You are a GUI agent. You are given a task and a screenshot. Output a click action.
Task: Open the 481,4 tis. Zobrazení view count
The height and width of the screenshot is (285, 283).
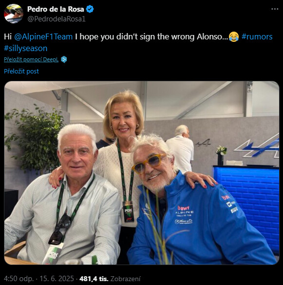pos(110,279)
